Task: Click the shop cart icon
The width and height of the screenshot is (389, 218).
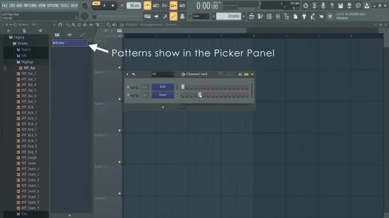Action: tap(330, 16)
